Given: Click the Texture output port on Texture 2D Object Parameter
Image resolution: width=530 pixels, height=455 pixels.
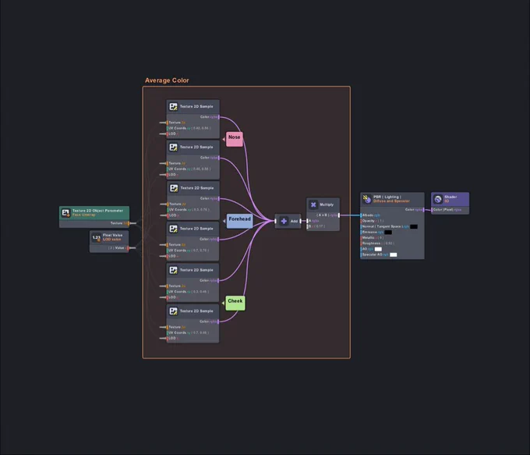Looking at the screenshot, I should click(x=129, y=223).
